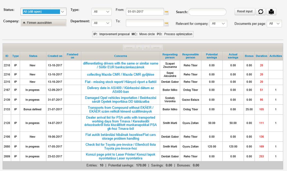Viewport: 287px width, 171px height.
Task: Sort table by Concerns column
Action: pos(121,56)
